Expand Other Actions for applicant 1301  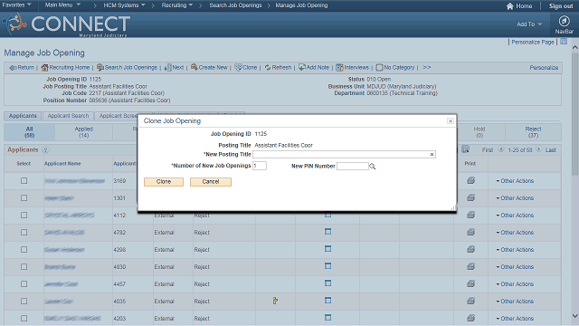click(x=515, y=198)
